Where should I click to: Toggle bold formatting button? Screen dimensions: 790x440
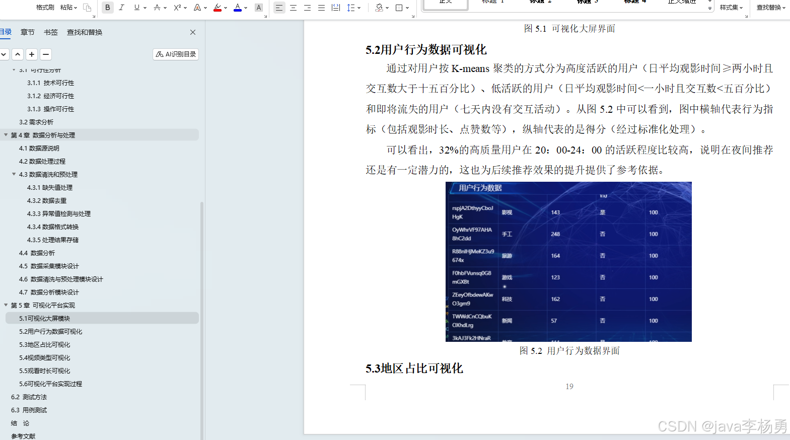[107, 8]
